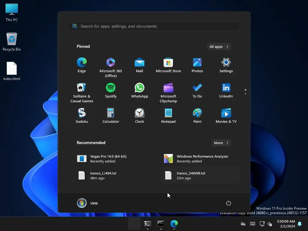Open Paint

tap(197, 116)
